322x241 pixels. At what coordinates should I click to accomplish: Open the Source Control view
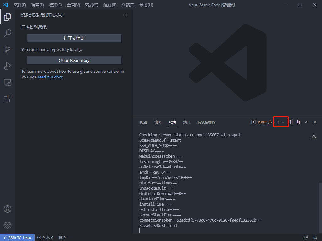(x=8, y=50)
